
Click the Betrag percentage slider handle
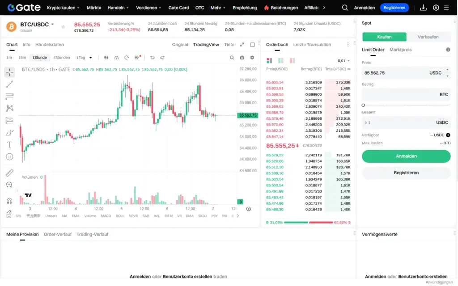(363, 105)
